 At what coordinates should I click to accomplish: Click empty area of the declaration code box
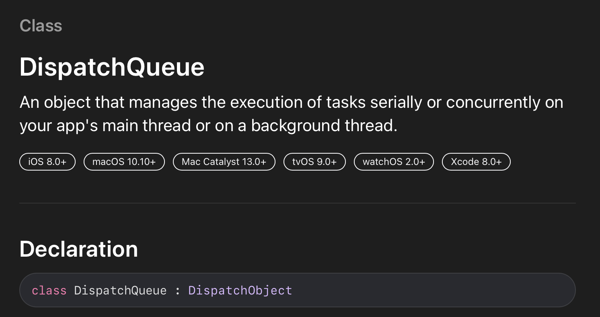[x=434, y=290]
